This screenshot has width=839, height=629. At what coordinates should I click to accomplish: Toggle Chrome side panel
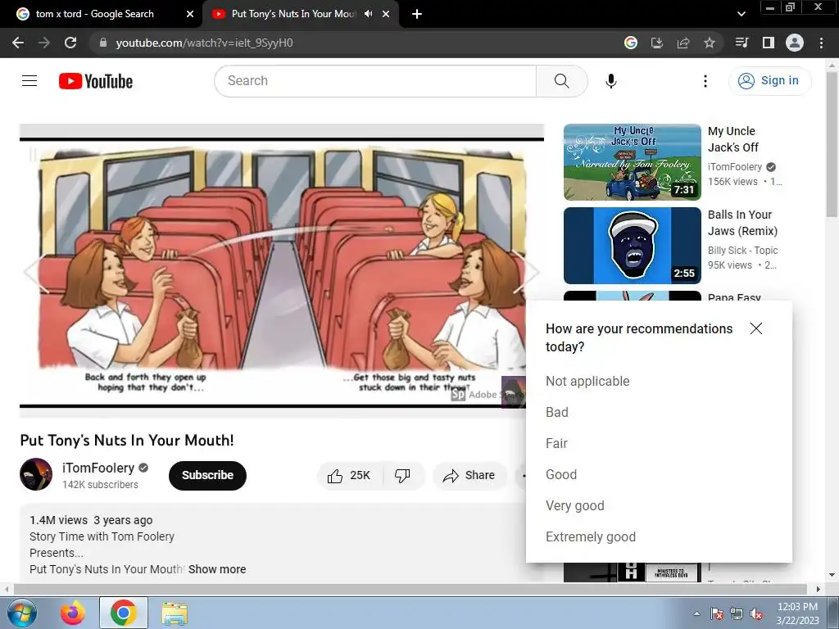coord(768,43)
